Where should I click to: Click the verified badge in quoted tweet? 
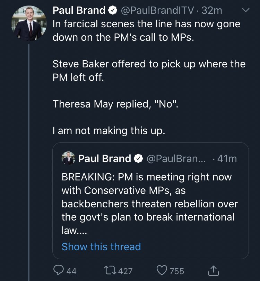138,159
